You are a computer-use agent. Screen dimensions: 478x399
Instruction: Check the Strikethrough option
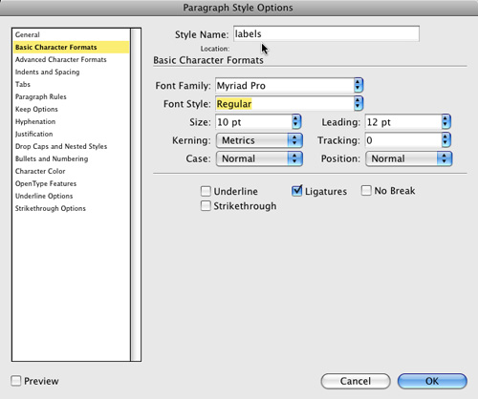(x=206, y=206)
